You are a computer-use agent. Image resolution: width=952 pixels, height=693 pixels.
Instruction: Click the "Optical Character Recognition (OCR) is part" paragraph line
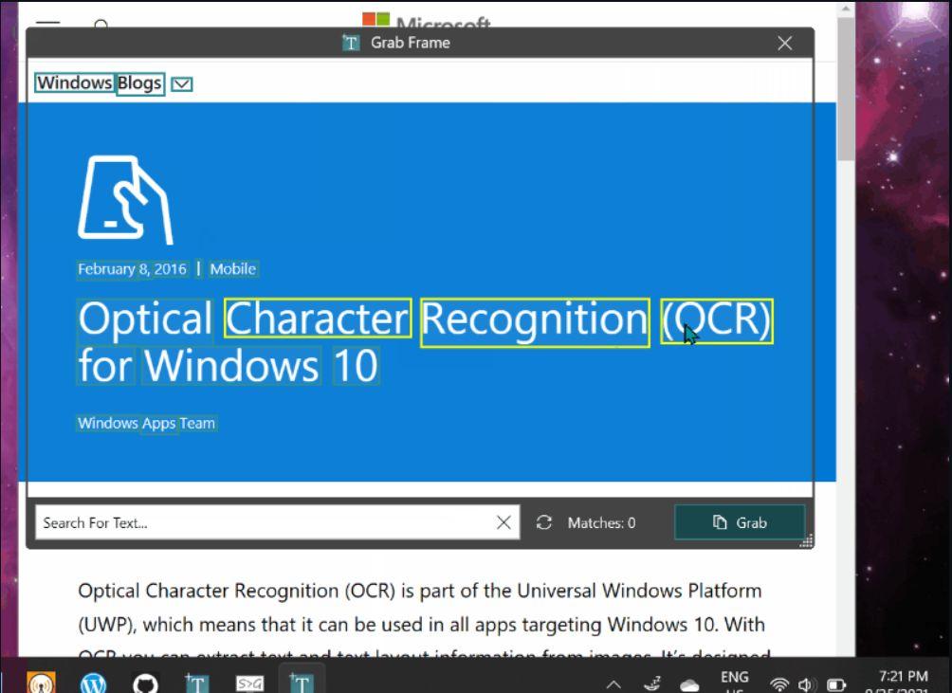click(x=419, y=591)
